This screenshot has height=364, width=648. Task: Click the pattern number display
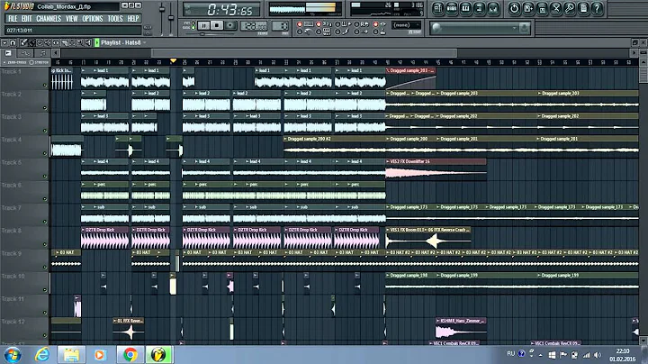pos(280,26)
